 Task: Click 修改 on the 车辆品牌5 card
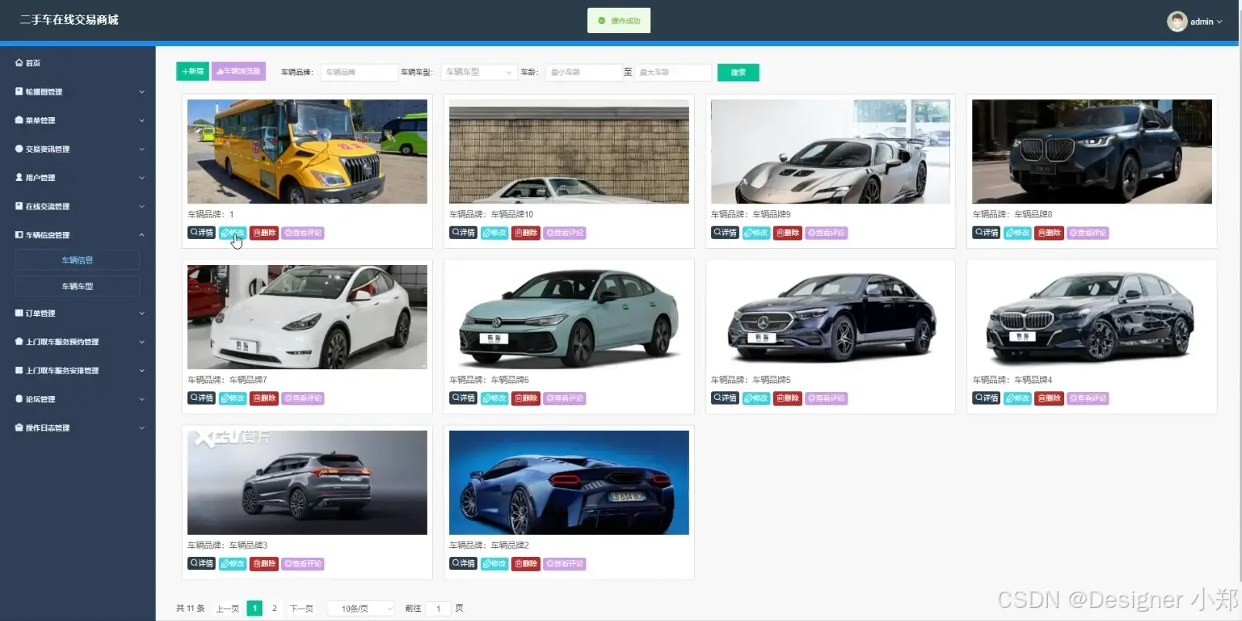(756, 398)
